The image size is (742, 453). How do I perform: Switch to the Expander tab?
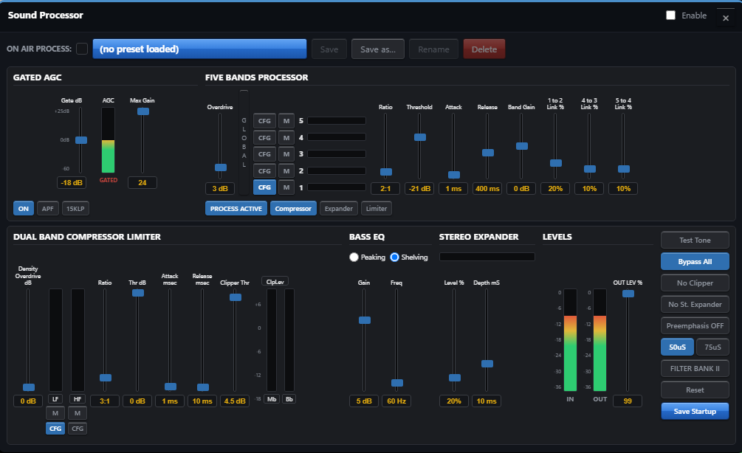339,209
